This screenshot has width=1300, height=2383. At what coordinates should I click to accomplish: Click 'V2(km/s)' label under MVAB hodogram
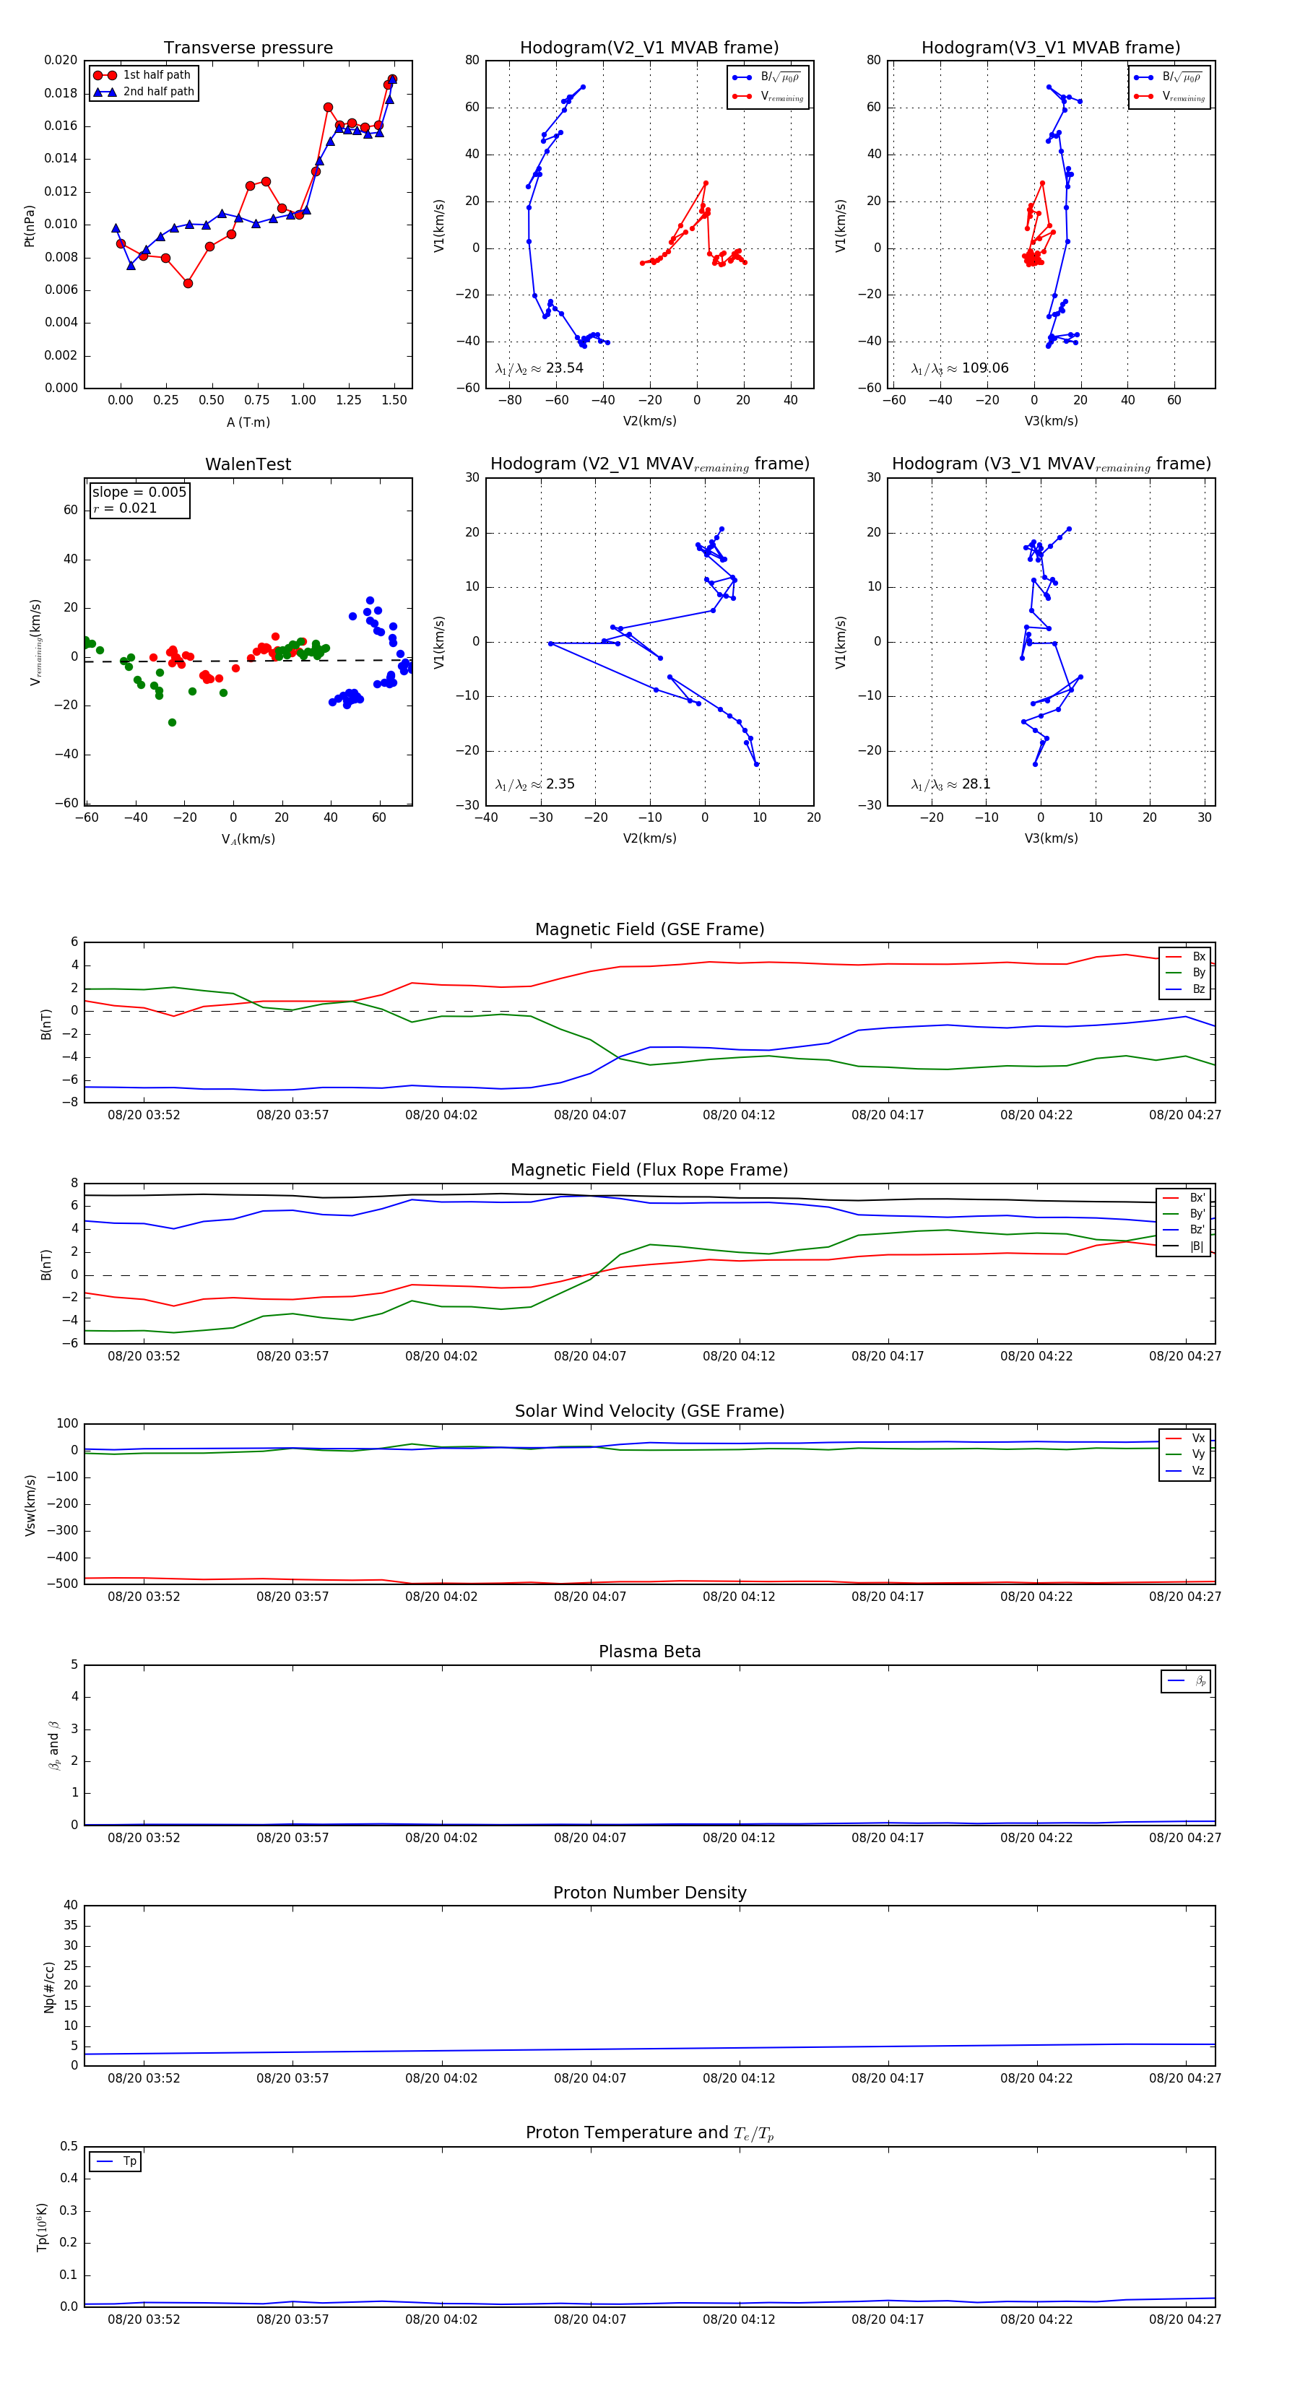point(649,421)
